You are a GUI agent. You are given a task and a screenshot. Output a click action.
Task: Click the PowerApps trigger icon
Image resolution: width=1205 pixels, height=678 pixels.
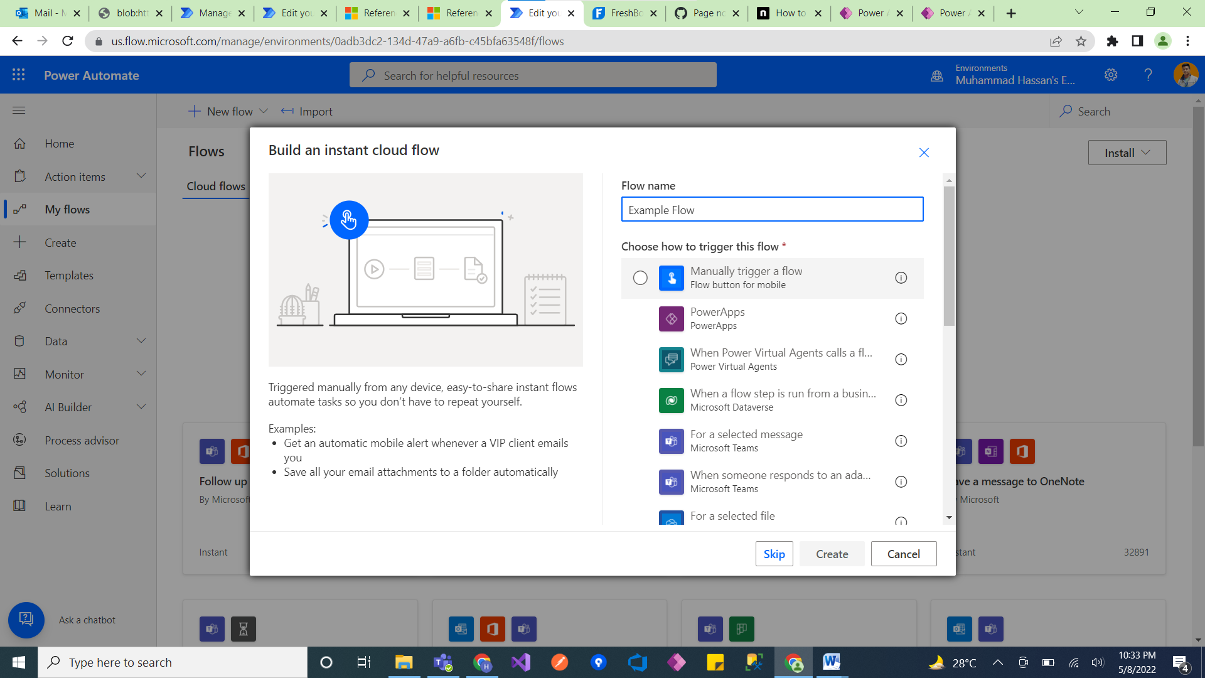click(671, 319)
